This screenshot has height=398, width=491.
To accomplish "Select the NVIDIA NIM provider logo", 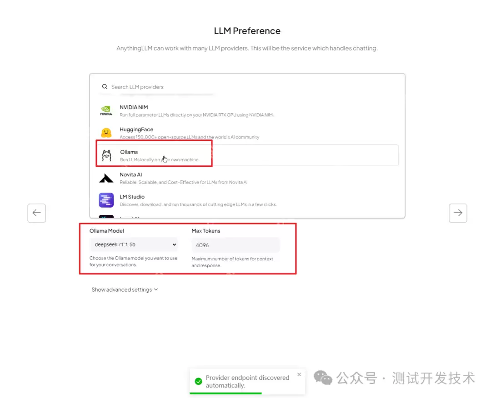I will tap(105, 110).
